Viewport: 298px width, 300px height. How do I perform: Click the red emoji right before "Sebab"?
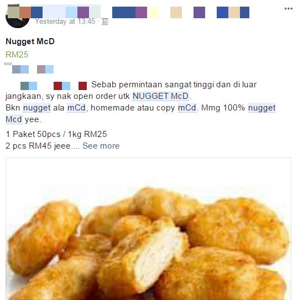(x=82, y=86)
